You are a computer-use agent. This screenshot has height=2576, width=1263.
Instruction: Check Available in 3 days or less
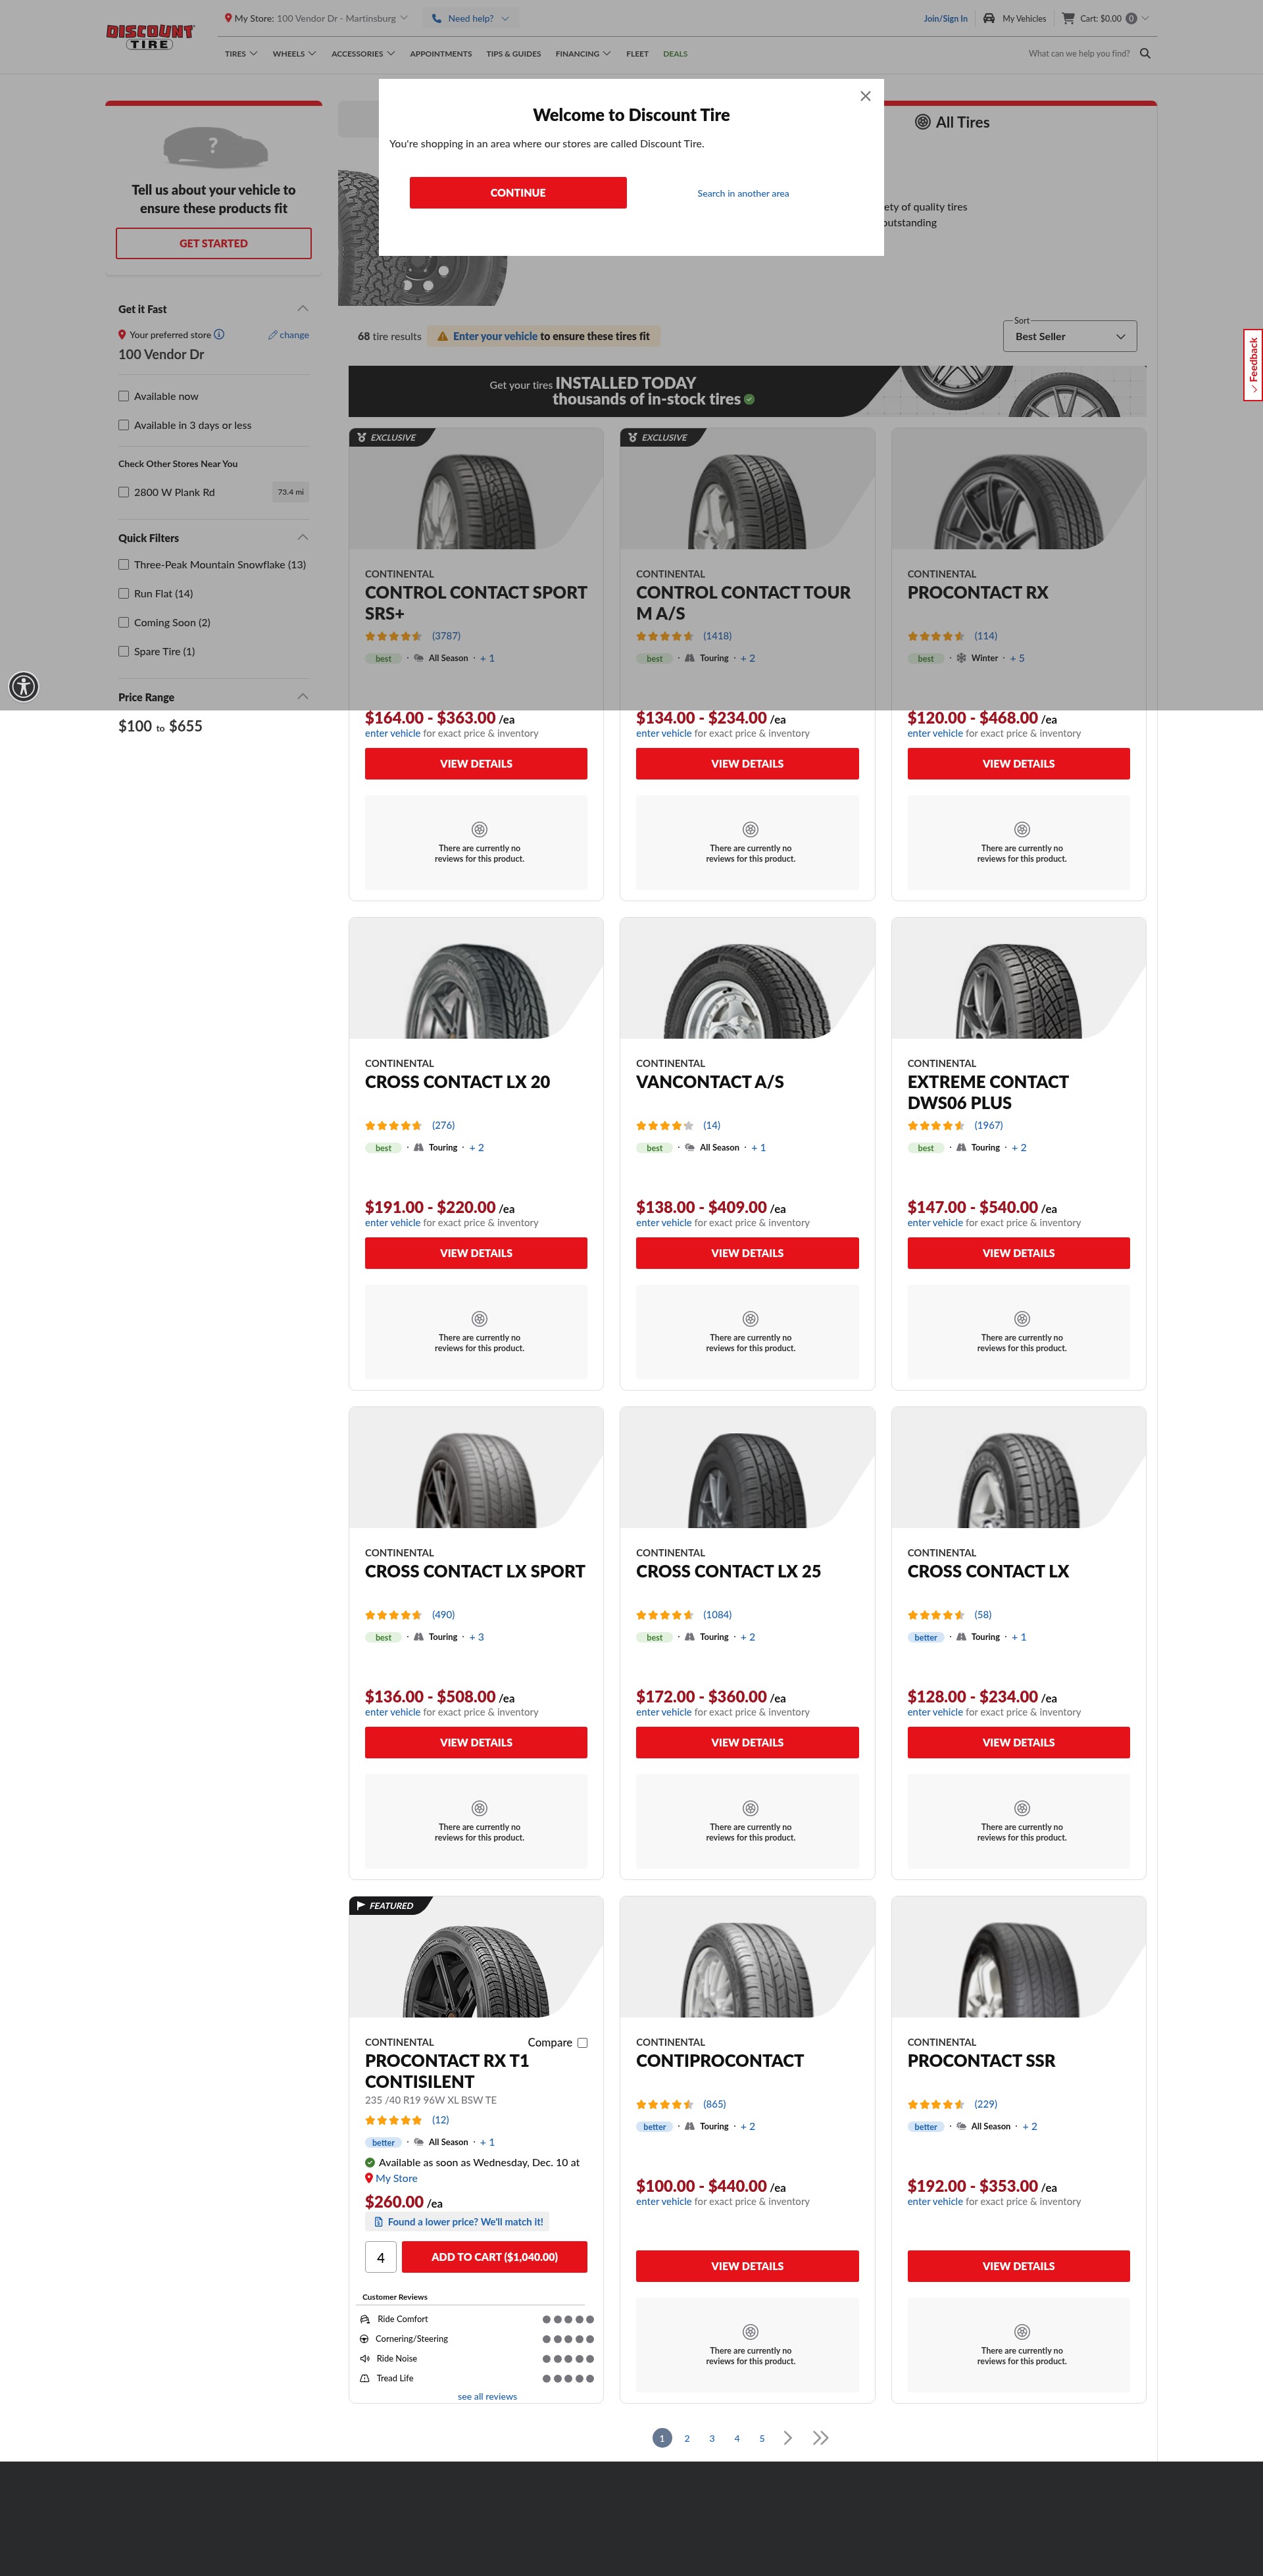[x=124, y=425]
